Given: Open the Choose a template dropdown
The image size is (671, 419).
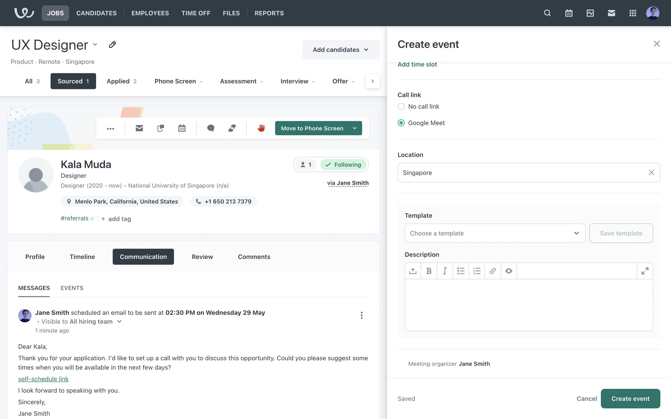Looking at the screenshot, I should pyautogui.click(x=495, y=233).
